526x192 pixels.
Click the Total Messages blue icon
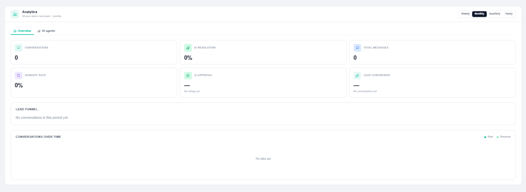[x=358, y=48]
